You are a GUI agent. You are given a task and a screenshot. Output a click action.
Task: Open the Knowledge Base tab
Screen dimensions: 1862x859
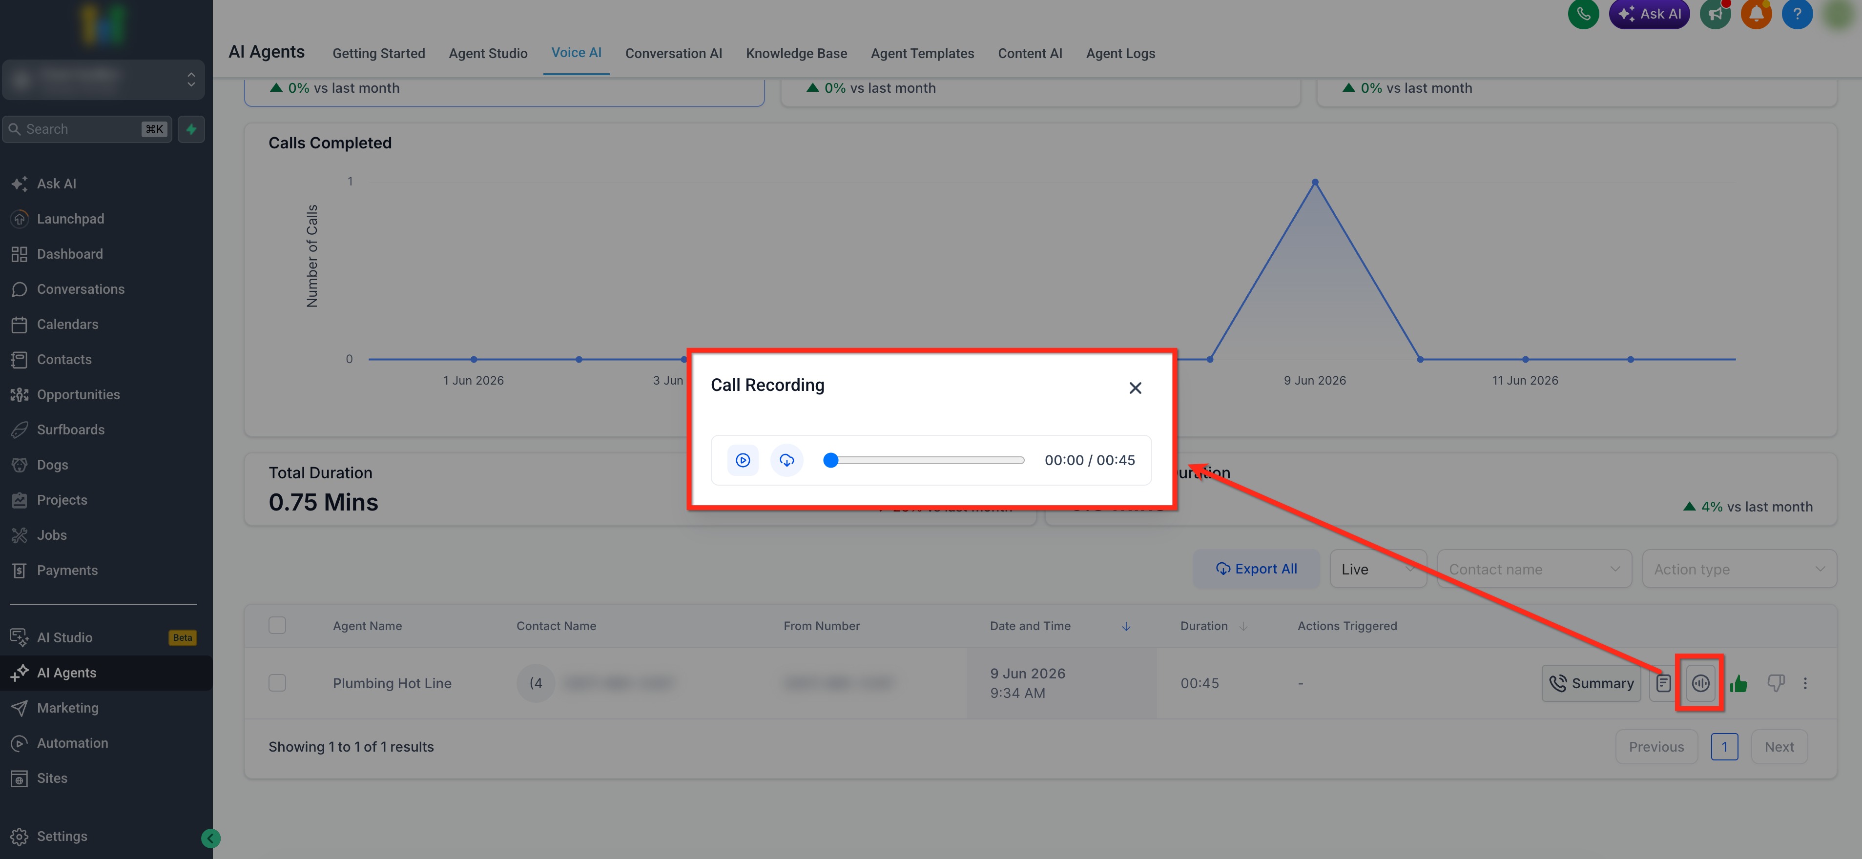pos(796,54)
